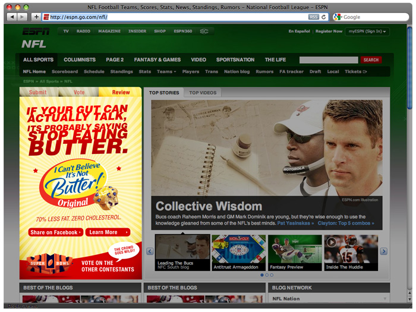Select the Vote tab in ad
The image size is (416, 312).
79,92
